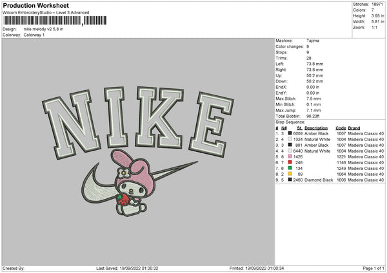Pick the green swatch beside 134 stitches
Screen dimensions: 387x273
290,168
